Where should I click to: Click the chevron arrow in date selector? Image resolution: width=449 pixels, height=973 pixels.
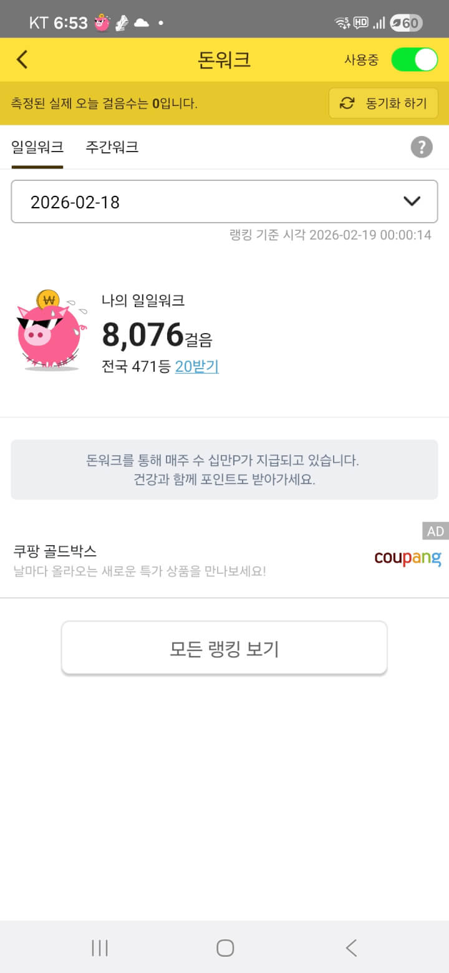pos(412,201)
